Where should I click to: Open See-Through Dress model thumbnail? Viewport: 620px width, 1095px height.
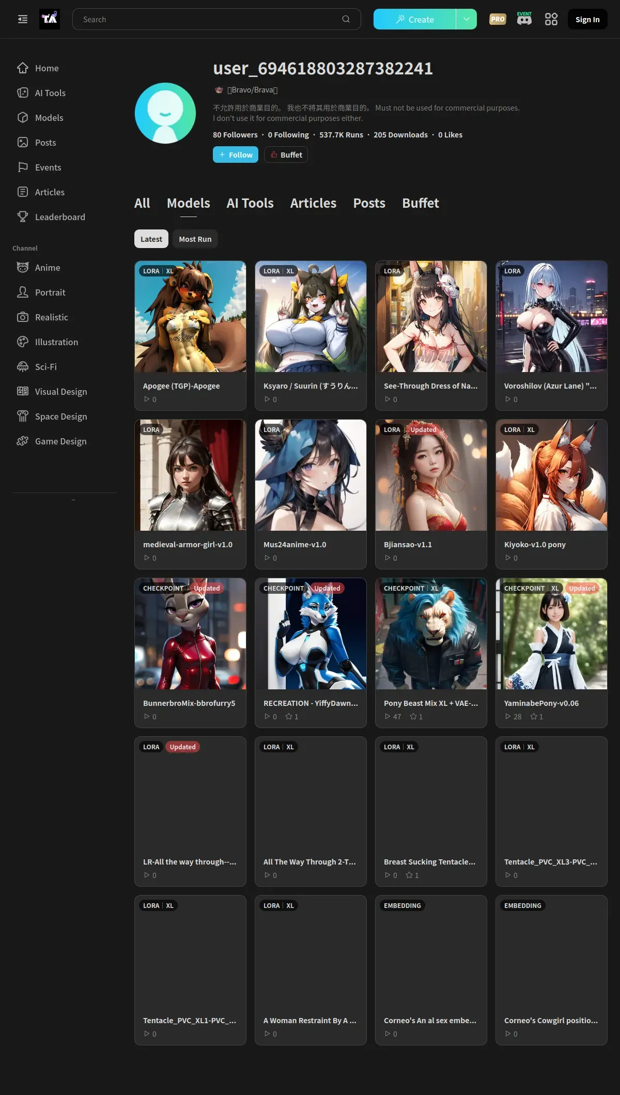[431, 316]
